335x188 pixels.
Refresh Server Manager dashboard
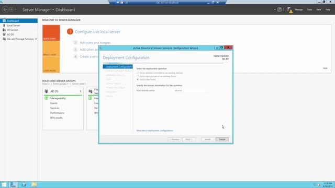pos(279,9)
